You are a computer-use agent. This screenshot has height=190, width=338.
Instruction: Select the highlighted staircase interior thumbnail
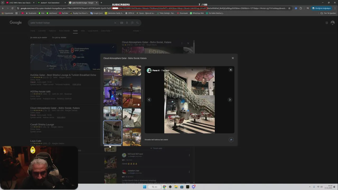[x=112, y=132]
